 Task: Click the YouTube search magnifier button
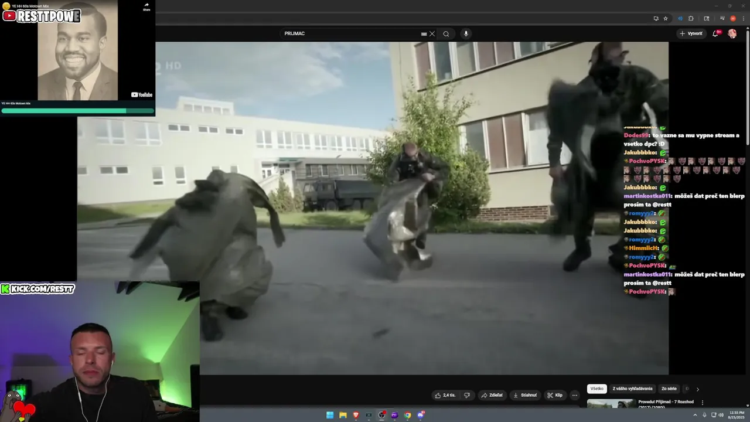click(x=446, y=34)
